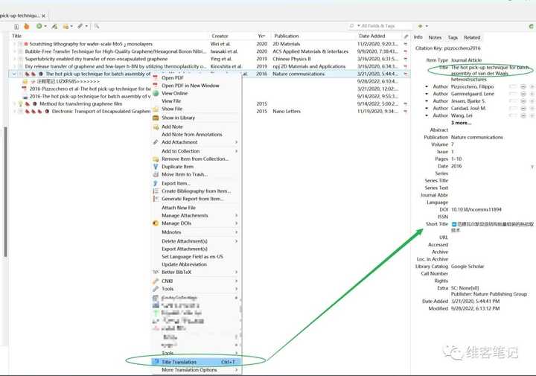Click the Add Item by Identifier wand icon
The image size is (536, 376).
coord(54,26)
